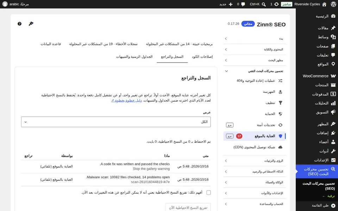Open the WordPress logo menu

pos(333,4)
